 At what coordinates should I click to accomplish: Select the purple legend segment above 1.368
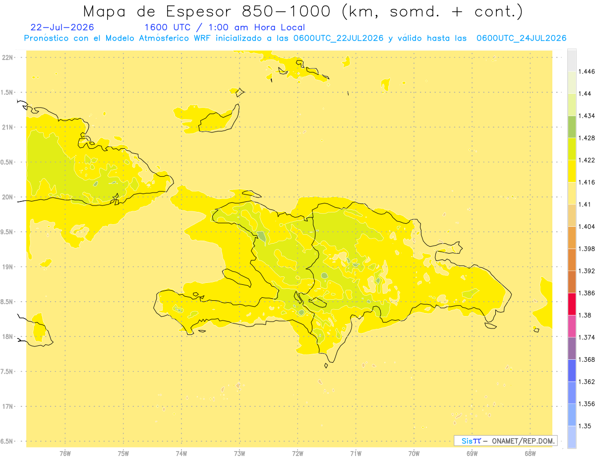[572, 348]
